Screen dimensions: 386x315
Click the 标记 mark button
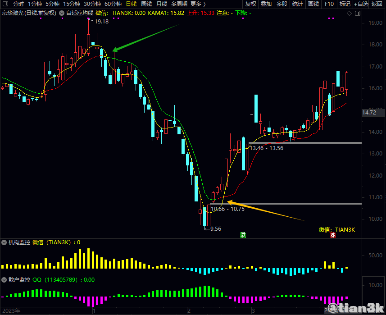pos(345,4)
